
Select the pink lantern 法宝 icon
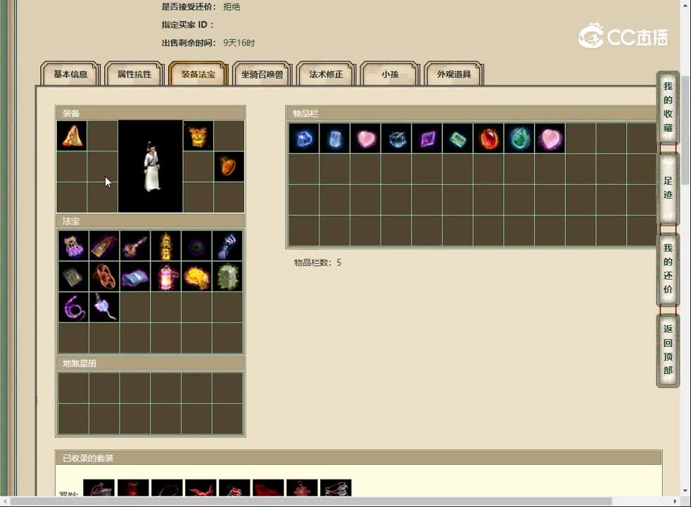point(165,277)
